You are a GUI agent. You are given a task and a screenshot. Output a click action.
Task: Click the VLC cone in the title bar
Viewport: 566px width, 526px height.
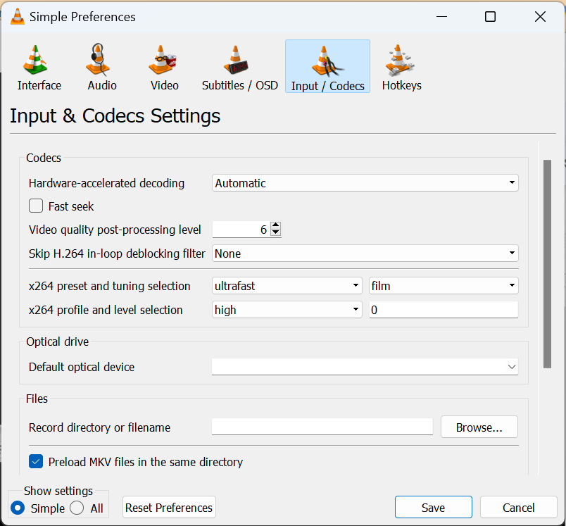coord(16,16)
